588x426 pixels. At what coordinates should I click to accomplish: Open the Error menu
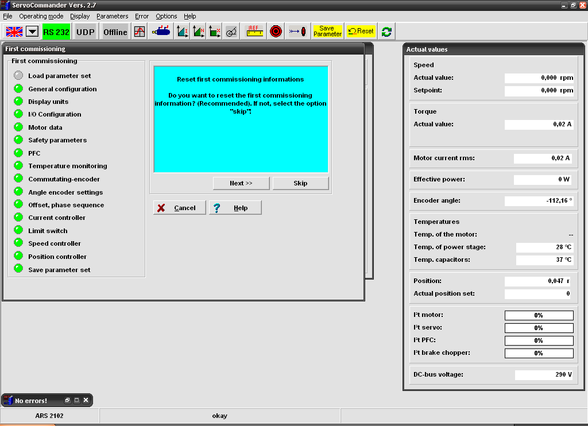(x=142, y=16)
